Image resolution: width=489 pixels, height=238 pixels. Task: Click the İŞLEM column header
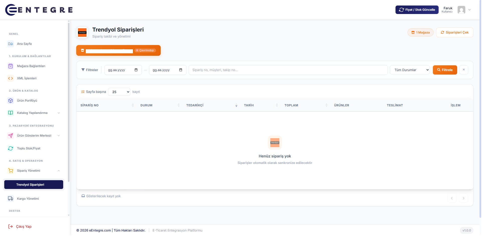[455, 105]
